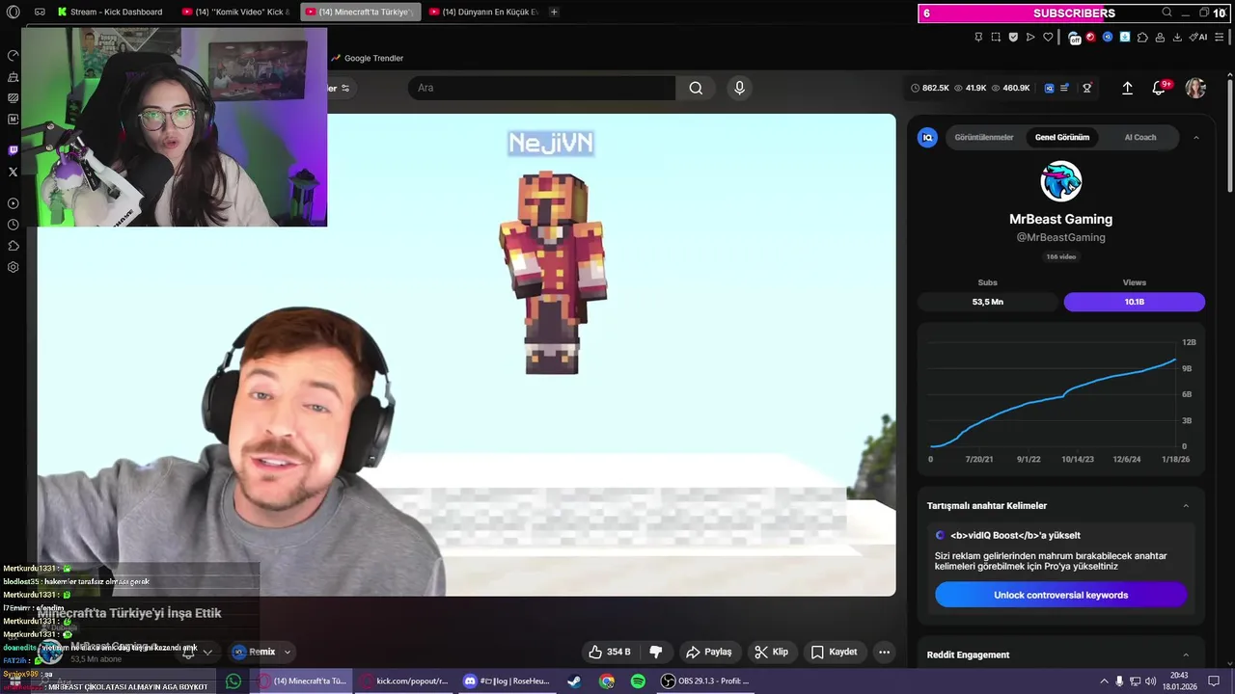
Task: Switch to the AI Coach tab
Action: click(1139, 137)
